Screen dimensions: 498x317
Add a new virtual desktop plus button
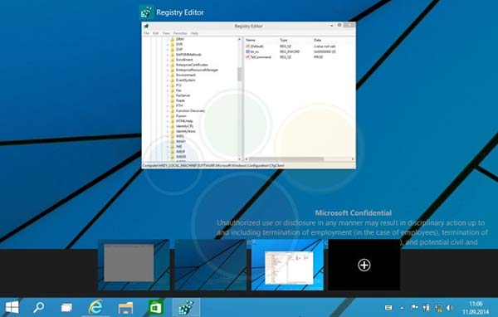click(364, 265)
